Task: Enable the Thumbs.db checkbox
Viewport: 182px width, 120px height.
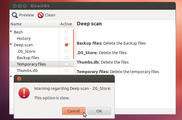Action: click(x=66, y=71)
